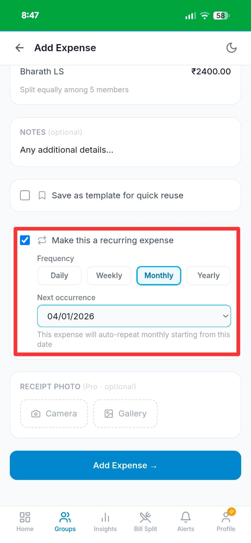Navigate to the Home tab

(x=25, y=522)
